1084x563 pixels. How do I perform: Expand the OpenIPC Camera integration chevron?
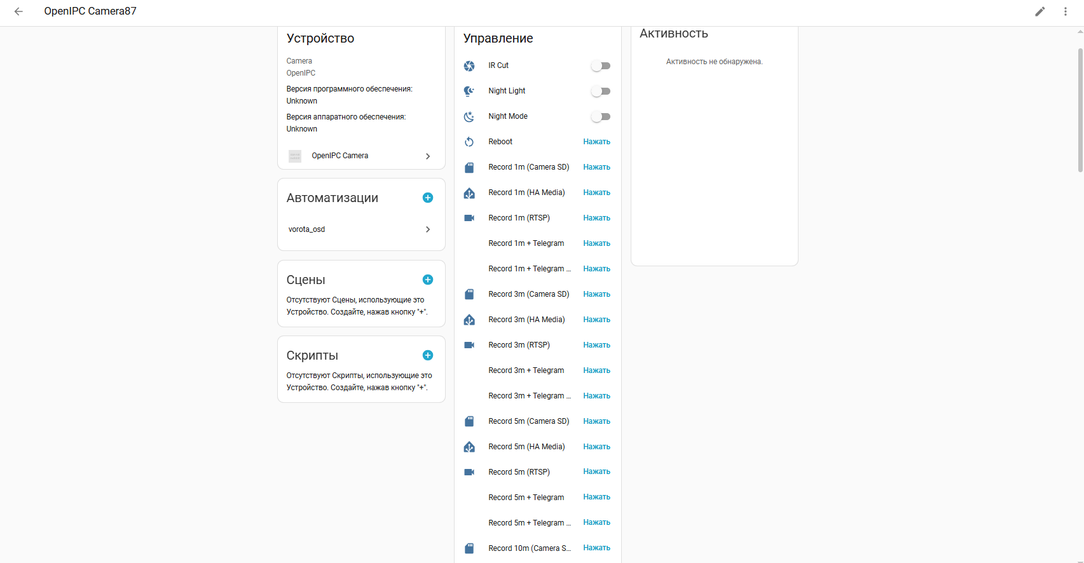click(x=428, y=156)
